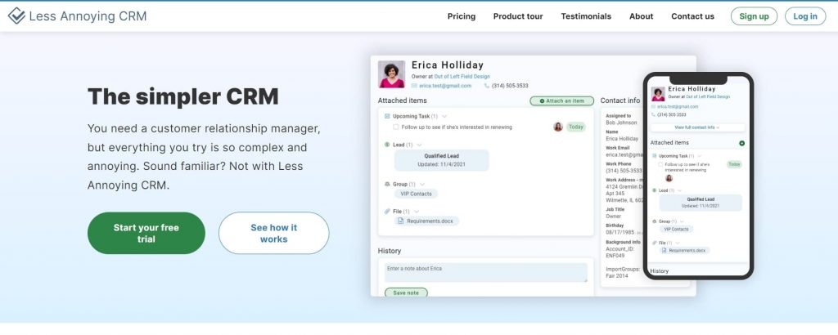Collapse the Lead section in desktop preview
The width and height of the screenshot is (838, 335).
pyautogui.click(x=419, y=145)
